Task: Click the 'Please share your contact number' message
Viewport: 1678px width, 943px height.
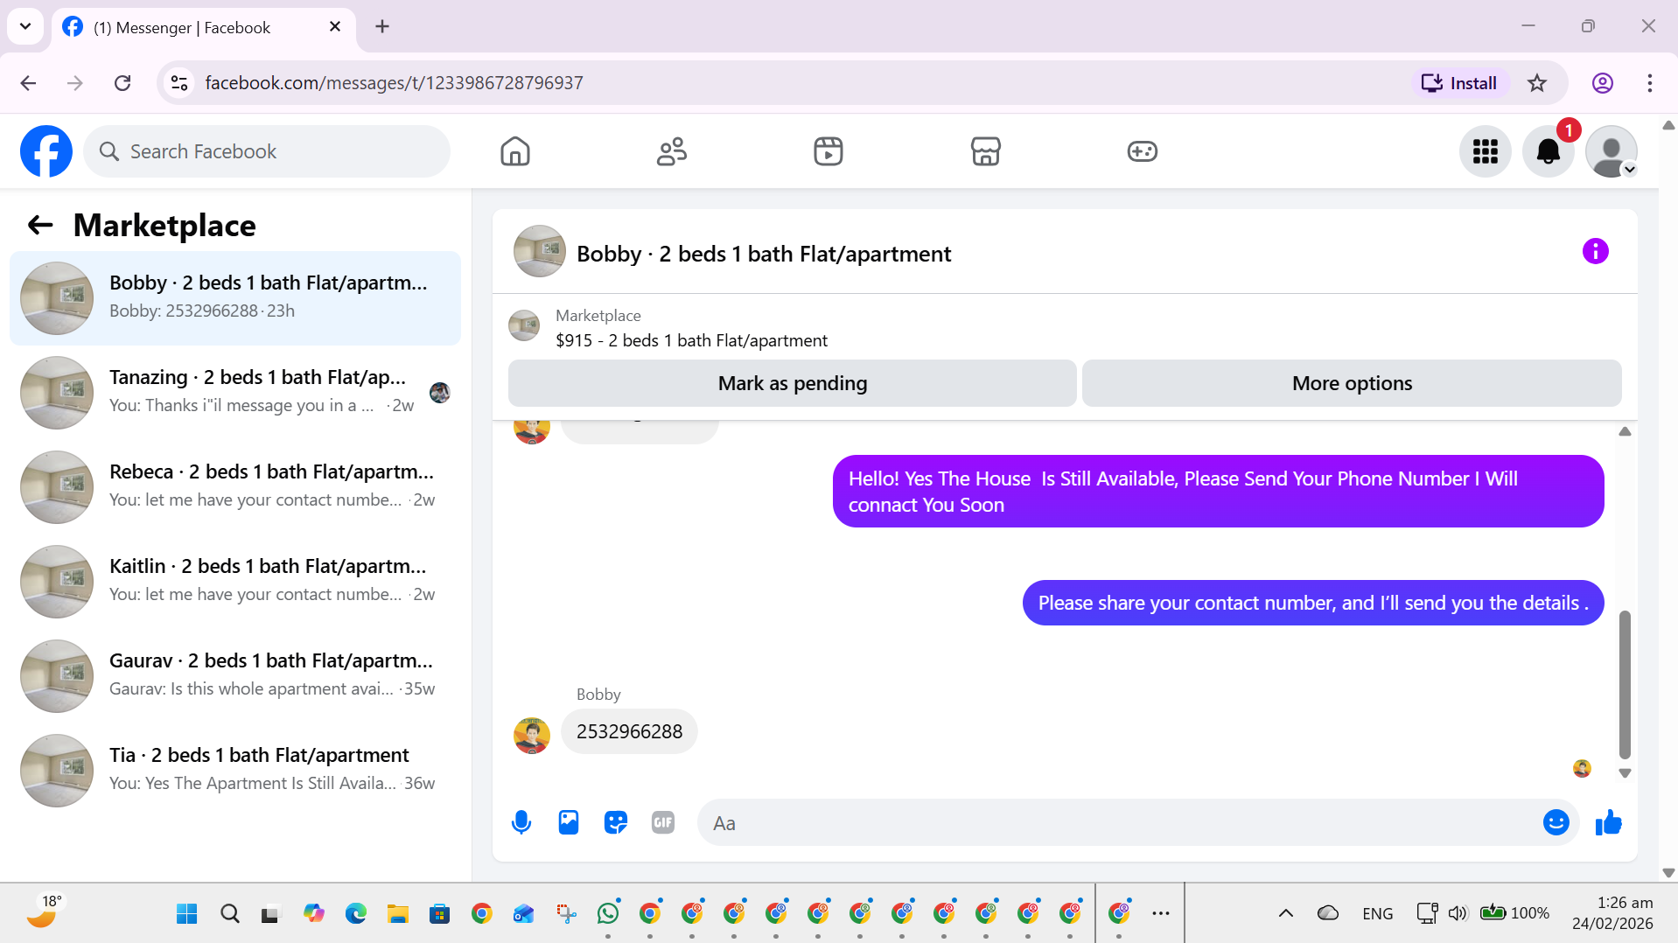Action: 1312,603
